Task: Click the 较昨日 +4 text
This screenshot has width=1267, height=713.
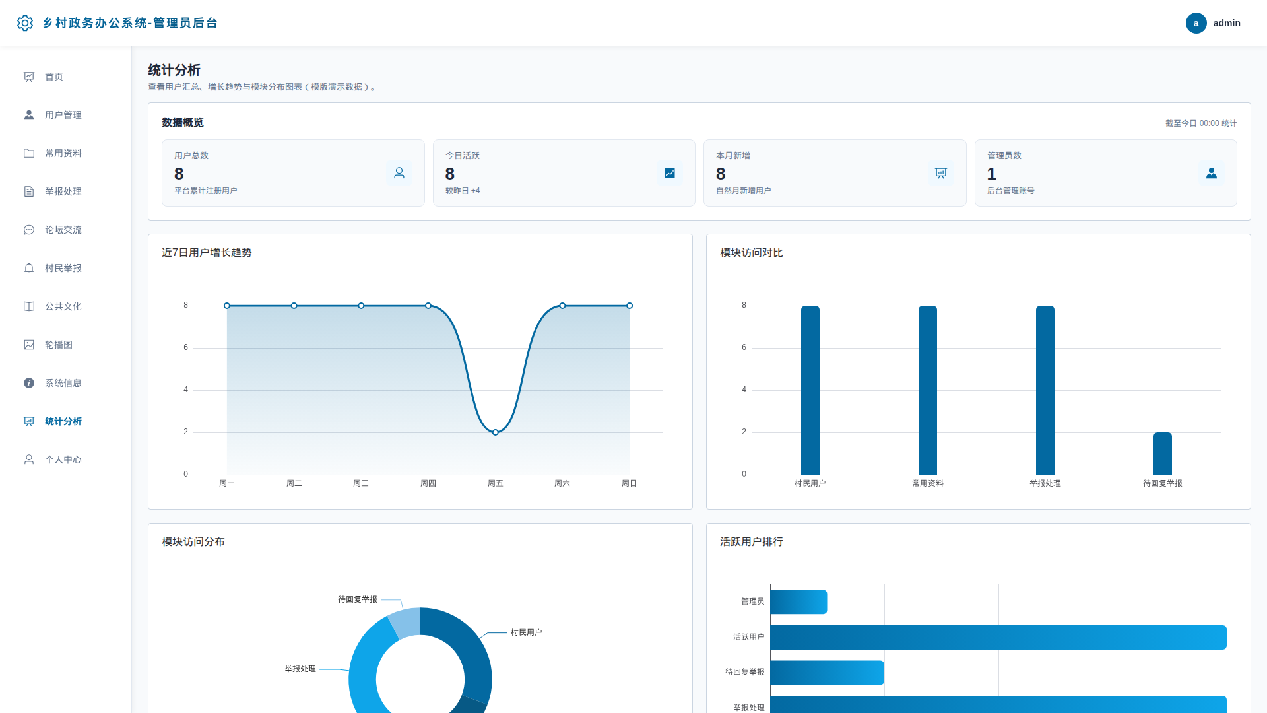Action: 463,191
